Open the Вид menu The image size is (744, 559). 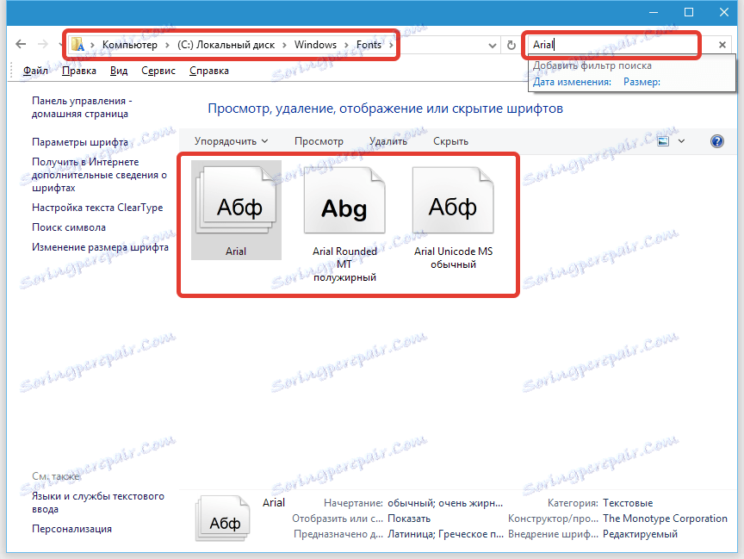coord(119,71)
